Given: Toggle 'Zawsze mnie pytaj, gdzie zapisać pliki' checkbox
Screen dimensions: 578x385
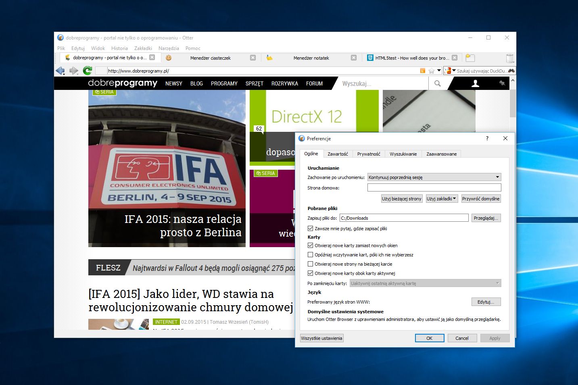Looking at the screenshot, I should (x=310, y=229).
